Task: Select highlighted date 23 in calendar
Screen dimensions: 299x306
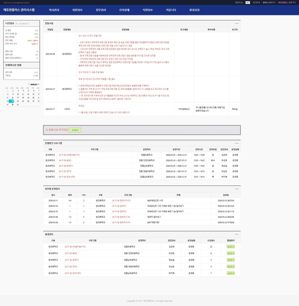Action: 12,101
